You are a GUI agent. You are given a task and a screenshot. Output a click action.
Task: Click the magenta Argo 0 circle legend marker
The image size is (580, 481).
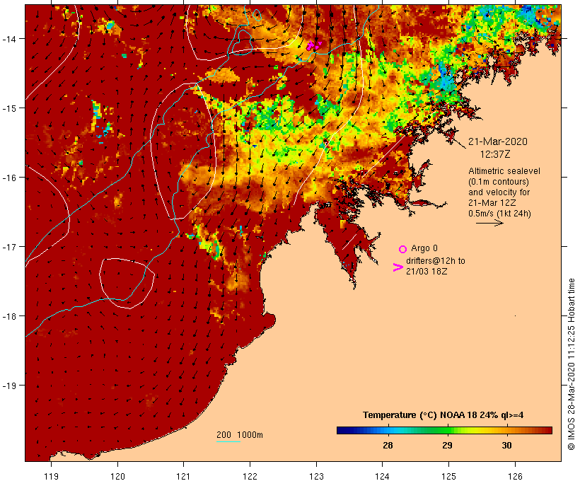(x=402, y=249)
